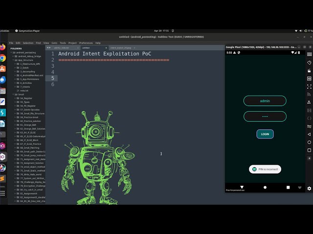Click Genymotion fullscreen corners icon
This screenshot has height=234, width=313.
309,87
